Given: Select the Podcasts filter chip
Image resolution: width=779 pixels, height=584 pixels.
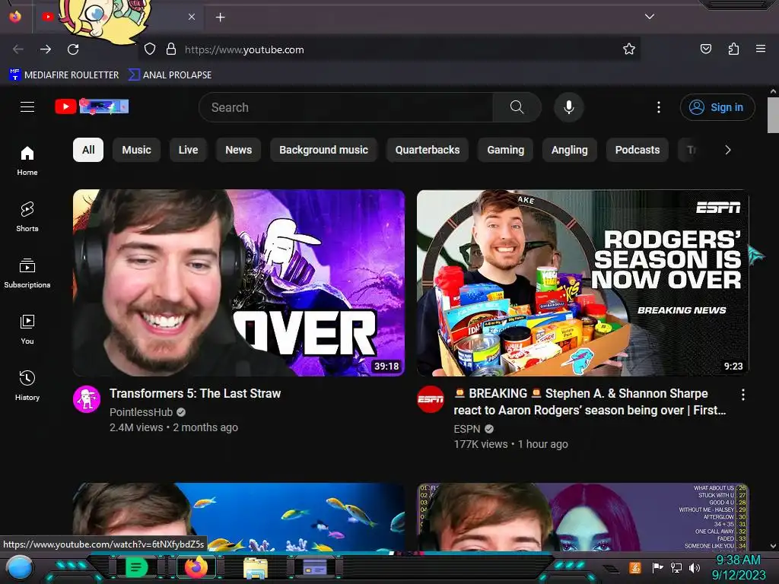Looking at the screenshot, I should 638,150.
